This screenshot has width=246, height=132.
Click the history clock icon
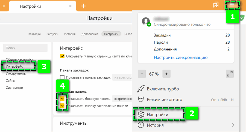pos(141,125)
